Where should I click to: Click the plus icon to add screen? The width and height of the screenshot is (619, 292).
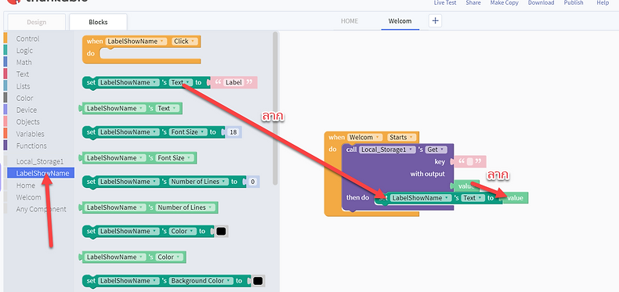435,21
